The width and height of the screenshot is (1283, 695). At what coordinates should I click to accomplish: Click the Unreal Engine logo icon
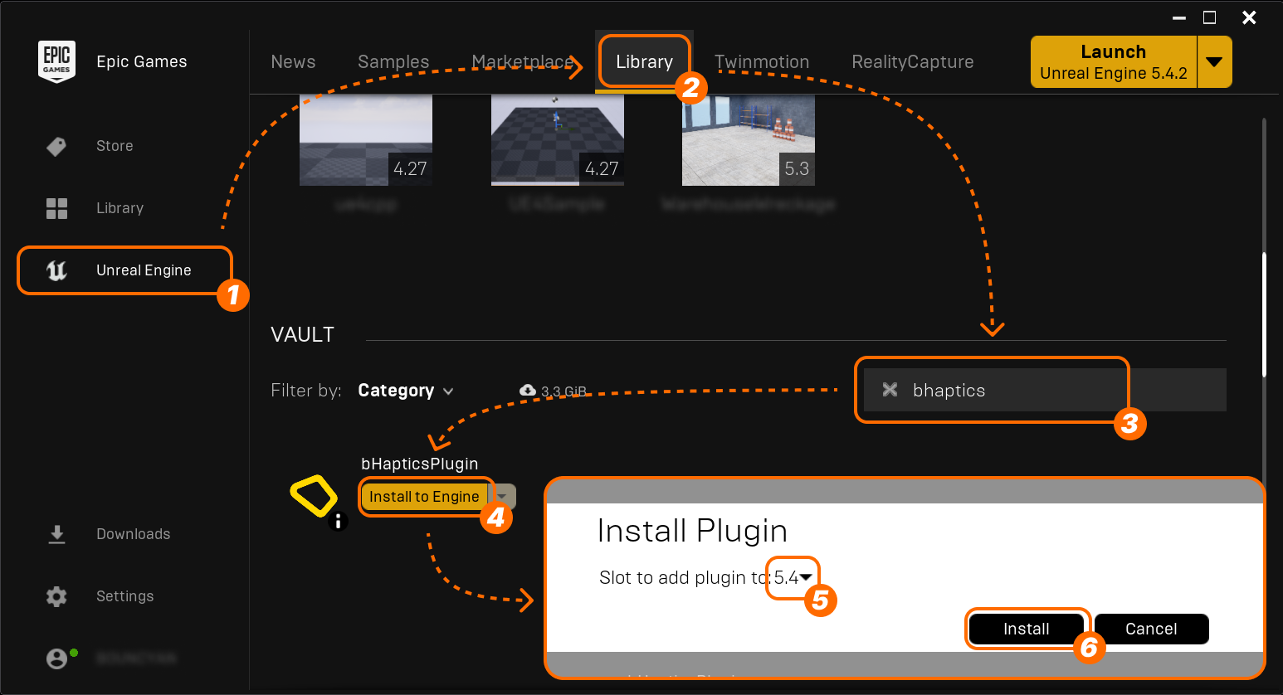[x=56, y=270]
